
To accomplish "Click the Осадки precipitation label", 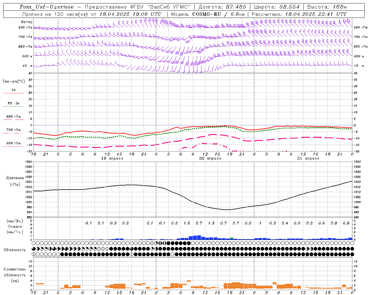I will point(15,226).
